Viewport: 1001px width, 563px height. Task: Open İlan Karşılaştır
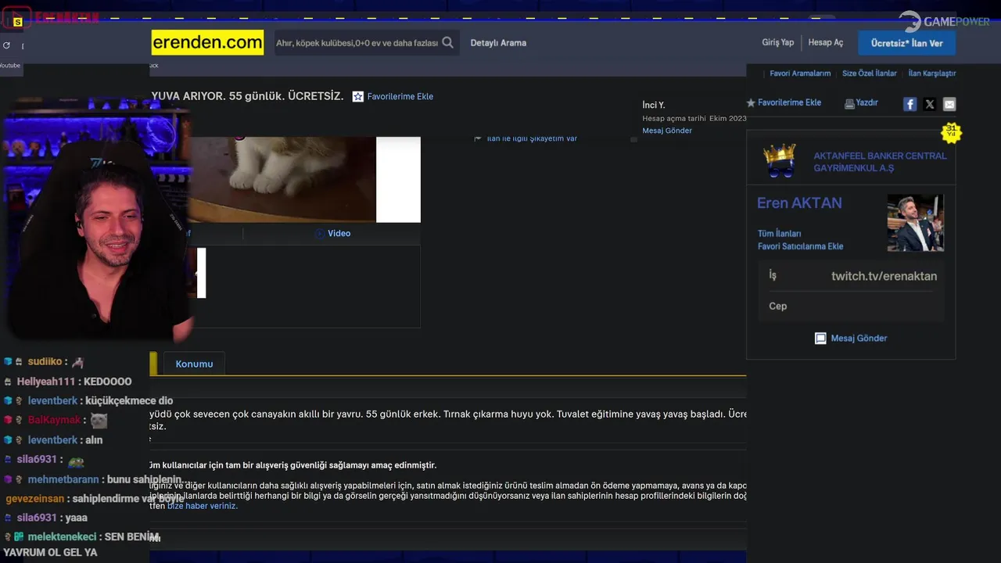tap(932, 74)
